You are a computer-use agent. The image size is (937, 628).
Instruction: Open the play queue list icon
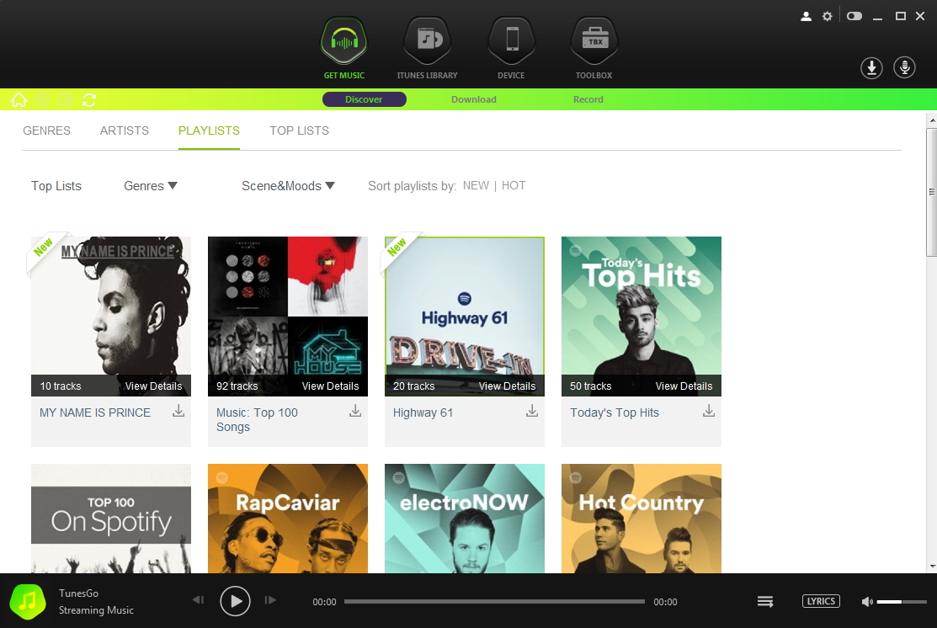[765, 601]
